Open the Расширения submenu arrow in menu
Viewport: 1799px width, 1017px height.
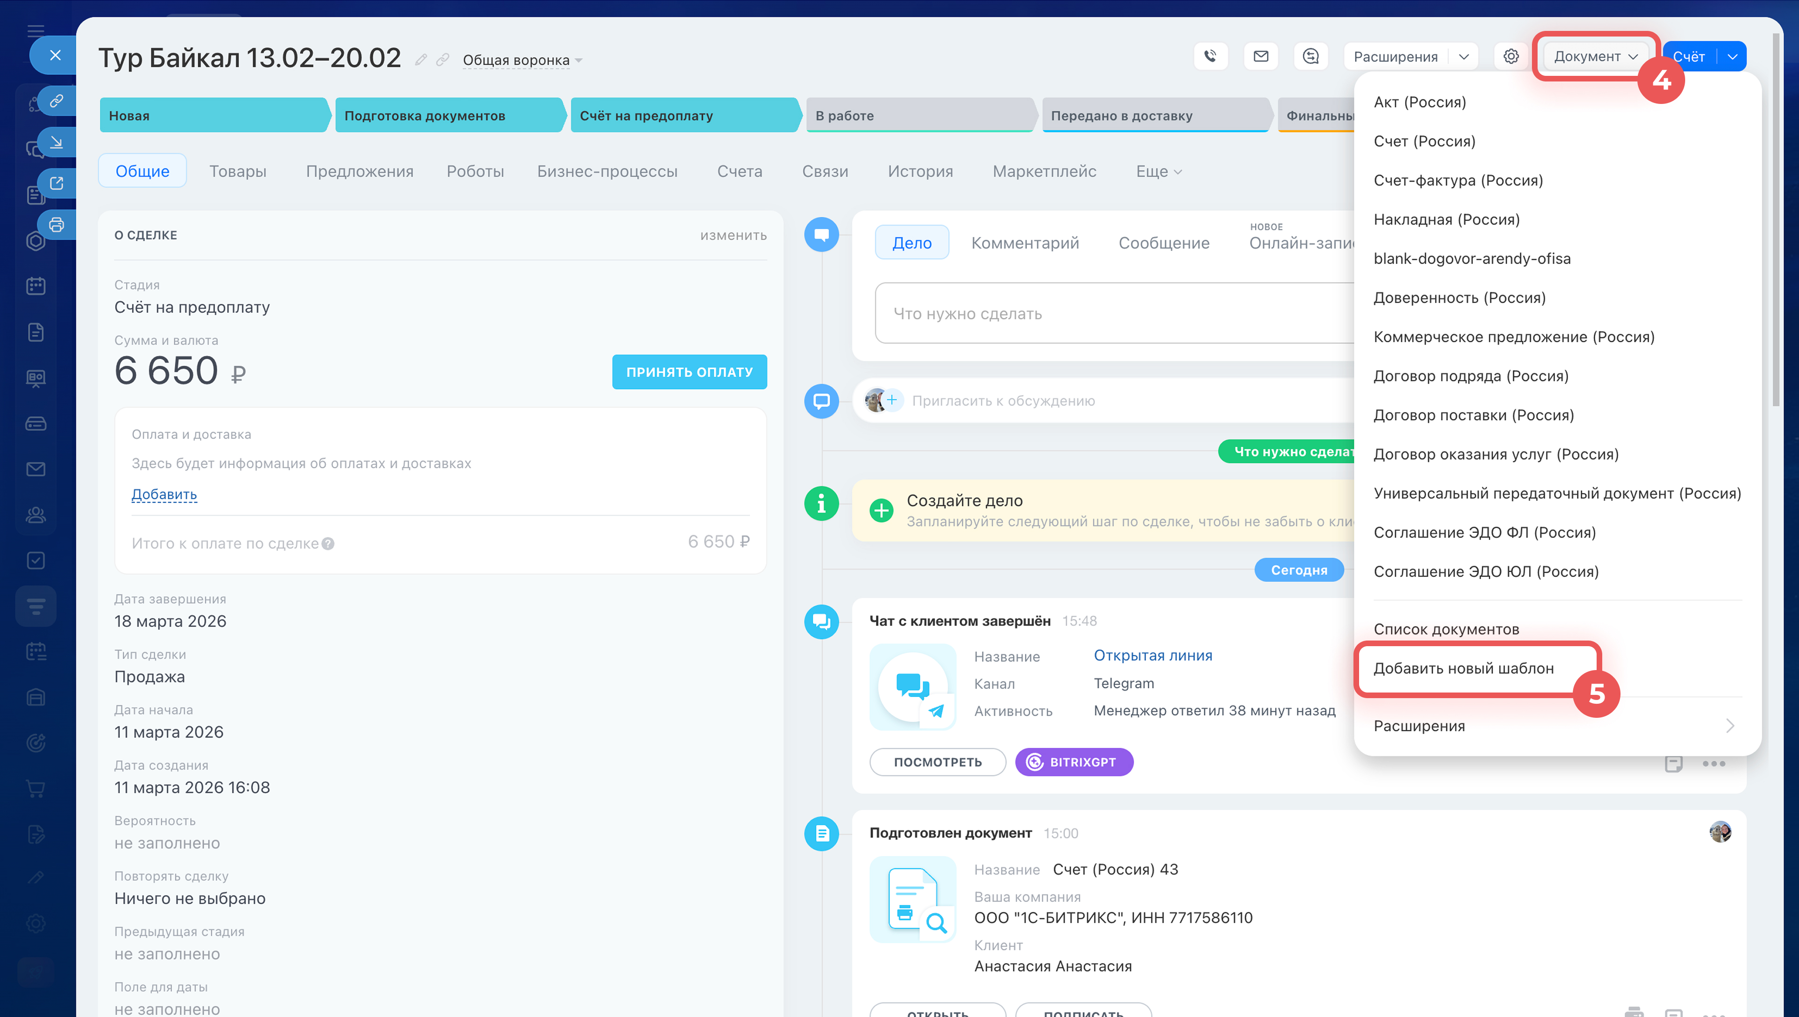[1729, 726]
